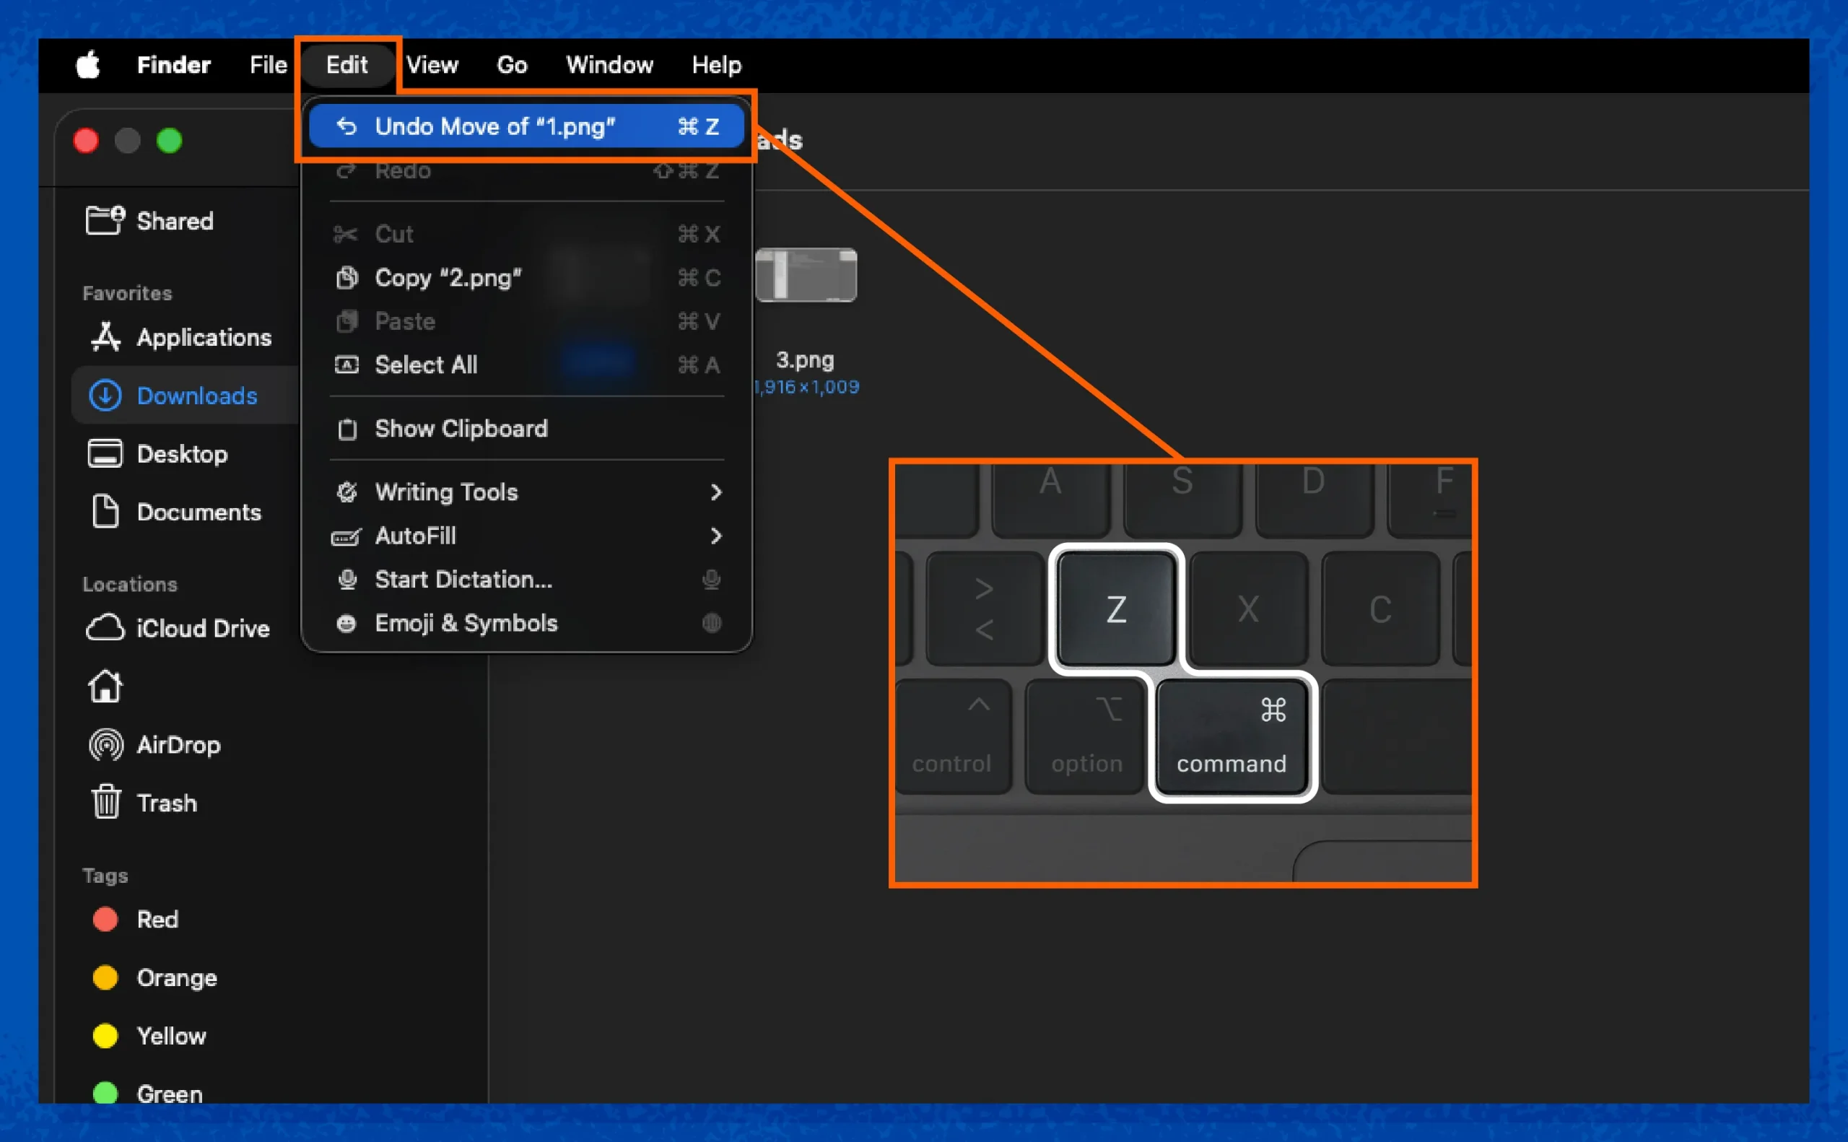Click the Documents file icon
The width and height of the screenshot is (1848, 1142).
(105, 512)
